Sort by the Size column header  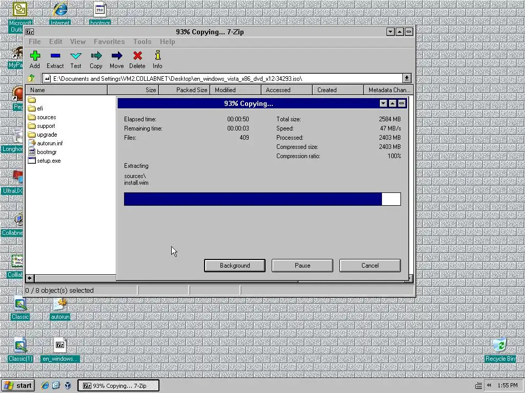click(133, 90)
